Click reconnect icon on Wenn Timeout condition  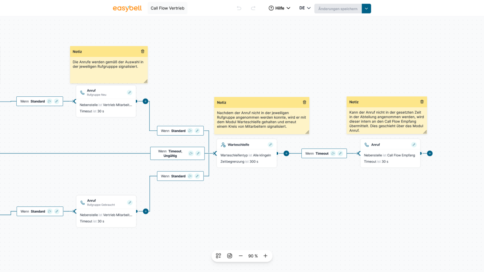(333, 153)
